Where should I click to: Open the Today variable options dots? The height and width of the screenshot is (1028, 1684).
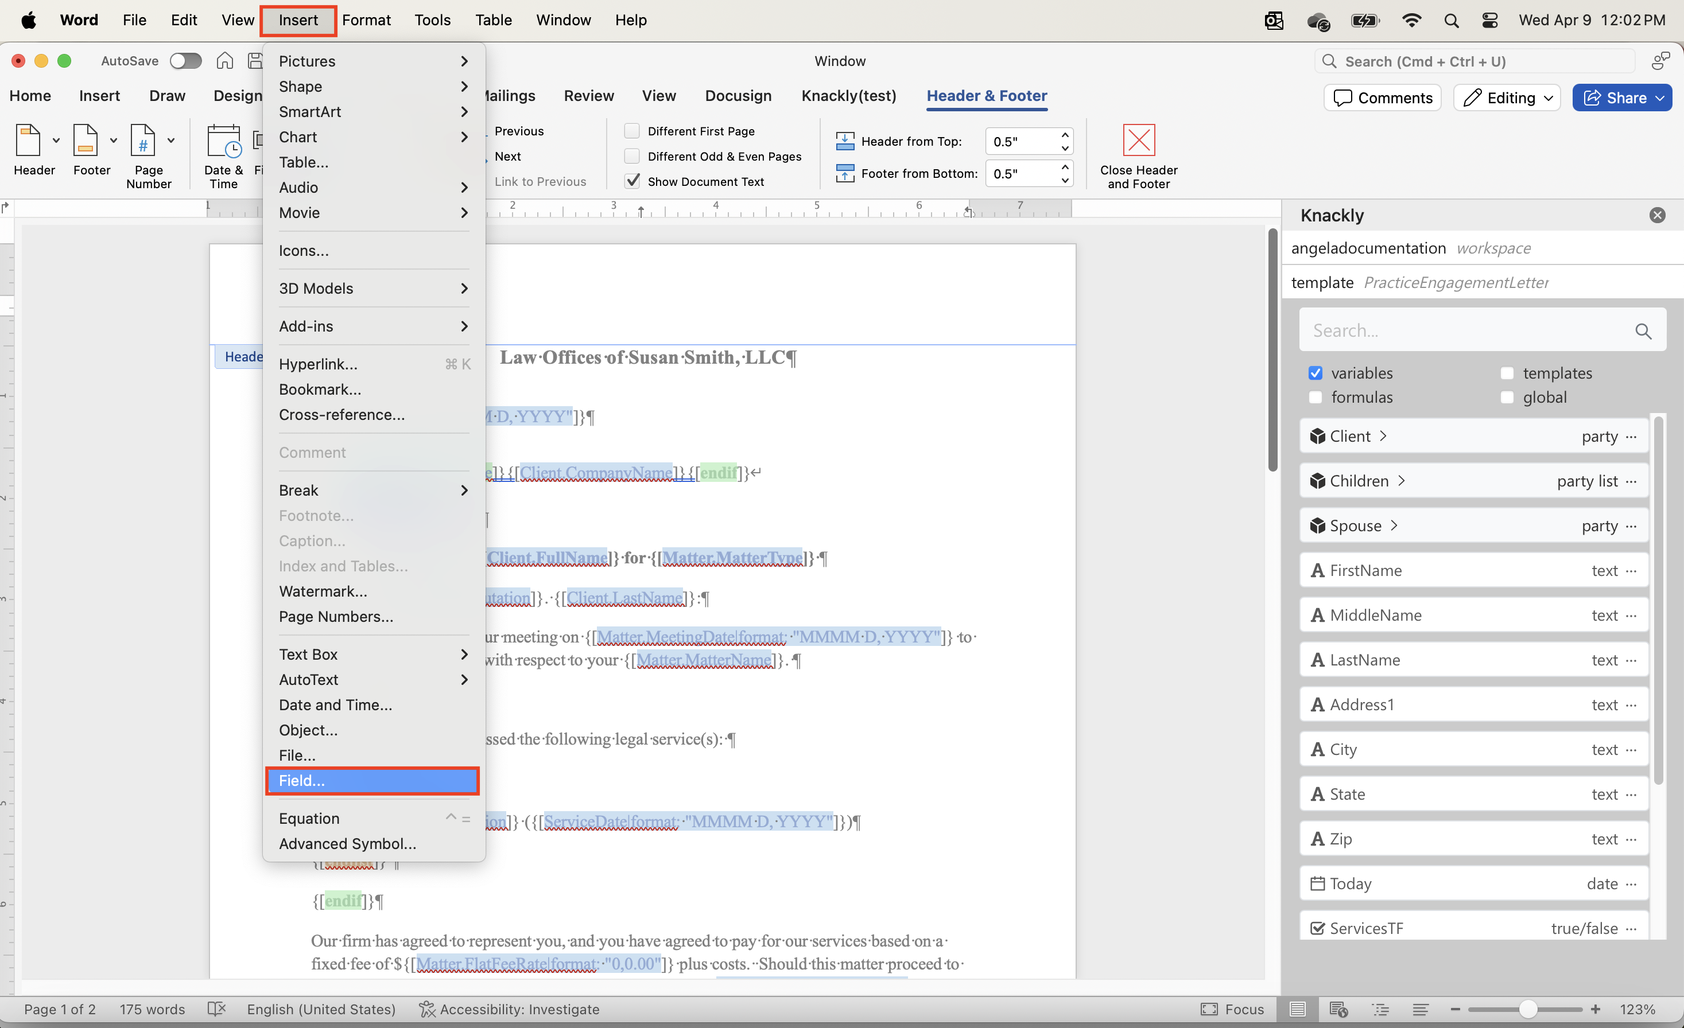[x=1631, y=884]
